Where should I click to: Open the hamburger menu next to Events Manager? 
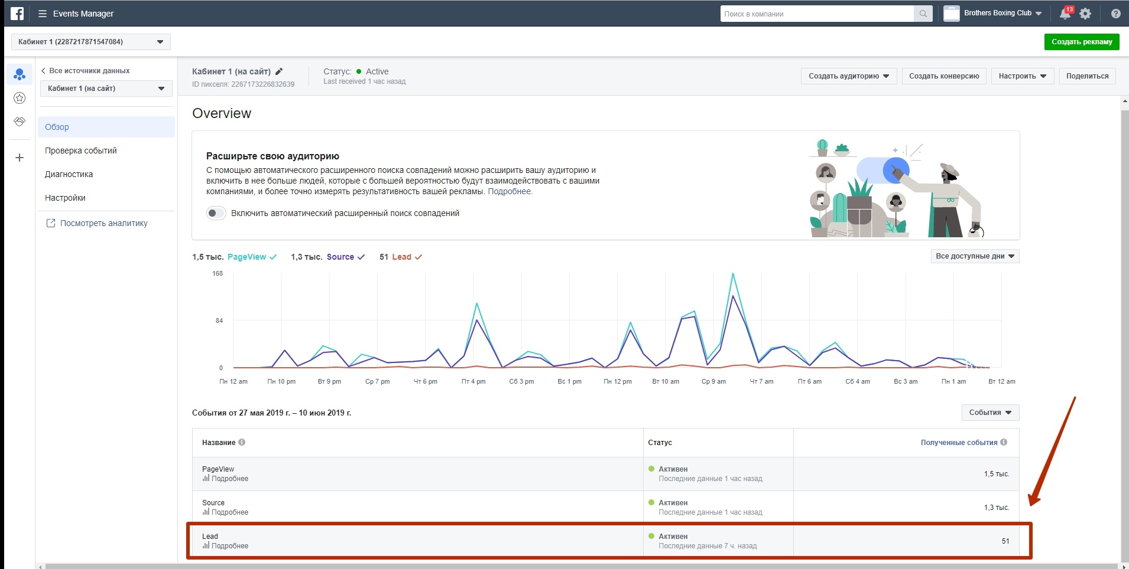pos(43,14)
